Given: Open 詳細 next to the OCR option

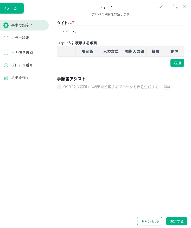Looking at the screenshot, I should click(167, 87).
